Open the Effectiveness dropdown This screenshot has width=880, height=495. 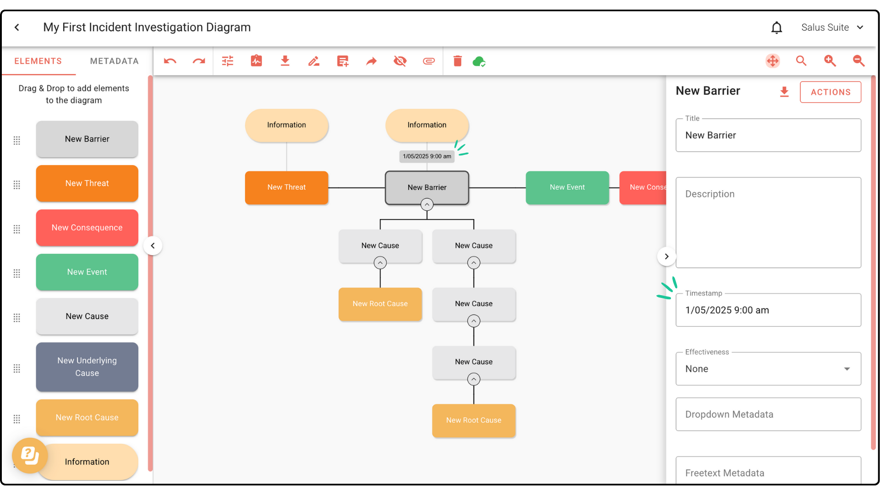[768, 369]
